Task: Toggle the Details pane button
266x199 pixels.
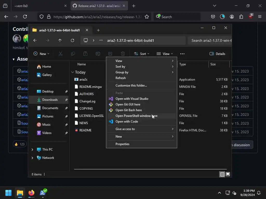Action: tap(217, 54)
